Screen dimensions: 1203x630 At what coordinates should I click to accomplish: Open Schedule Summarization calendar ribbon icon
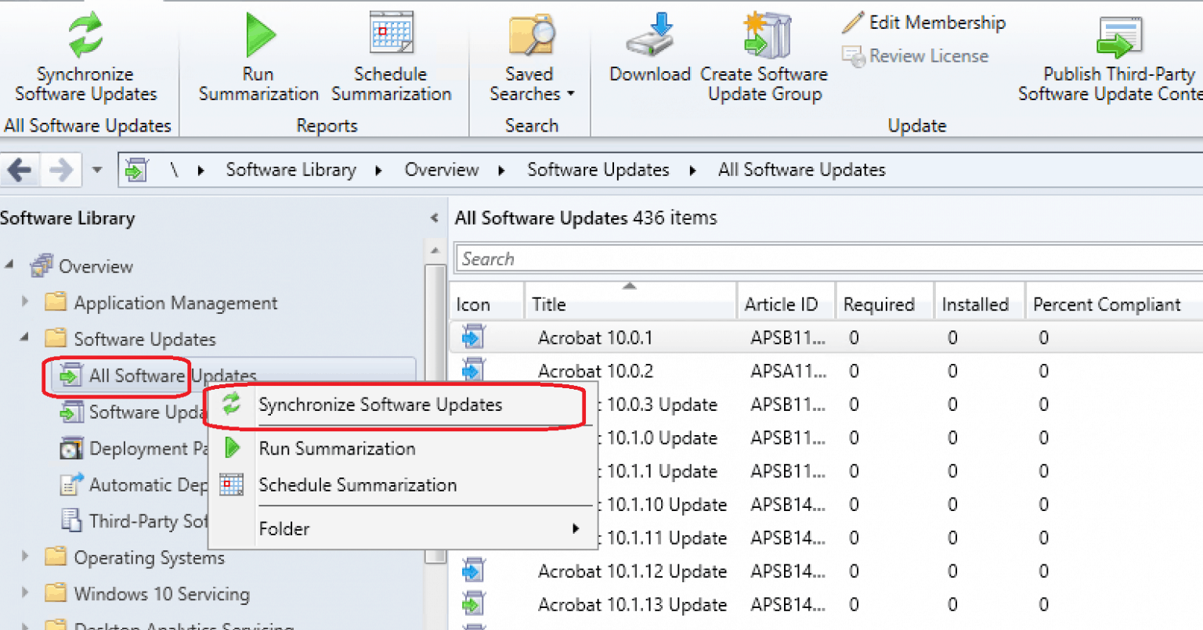pyautogui.click(x=392, y=33)
